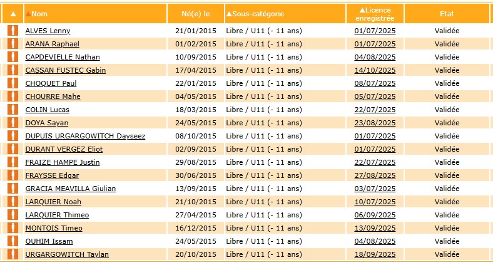Sort the table by Nom column

[x=39, y=14]
